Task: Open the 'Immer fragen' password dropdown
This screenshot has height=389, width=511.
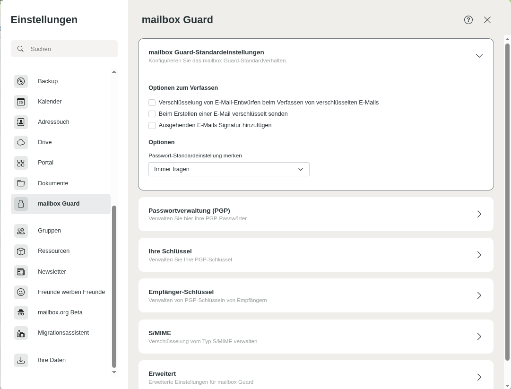Action: click(x=229, y=169)
